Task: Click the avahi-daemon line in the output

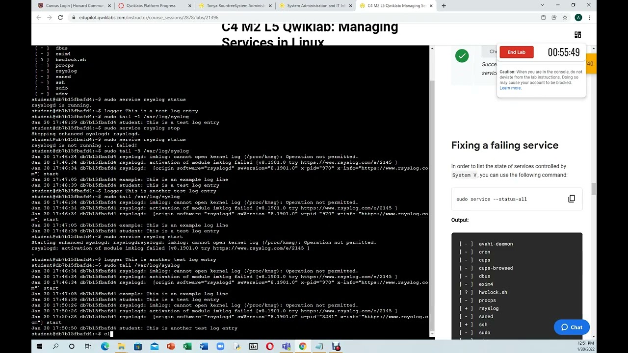Action: (x=486, y=244)
